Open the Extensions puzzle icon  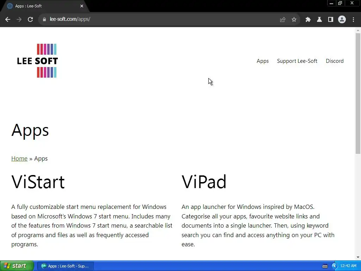coord(308,20)
